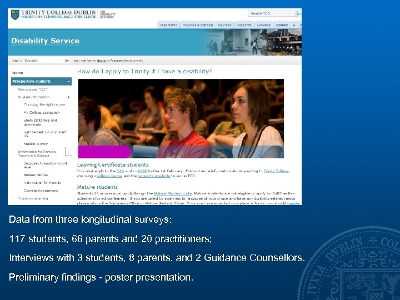The height and width of the screenshot is (300, 400).
Task: Open the Faculties & Schools tab
Action: coord(197,25)
